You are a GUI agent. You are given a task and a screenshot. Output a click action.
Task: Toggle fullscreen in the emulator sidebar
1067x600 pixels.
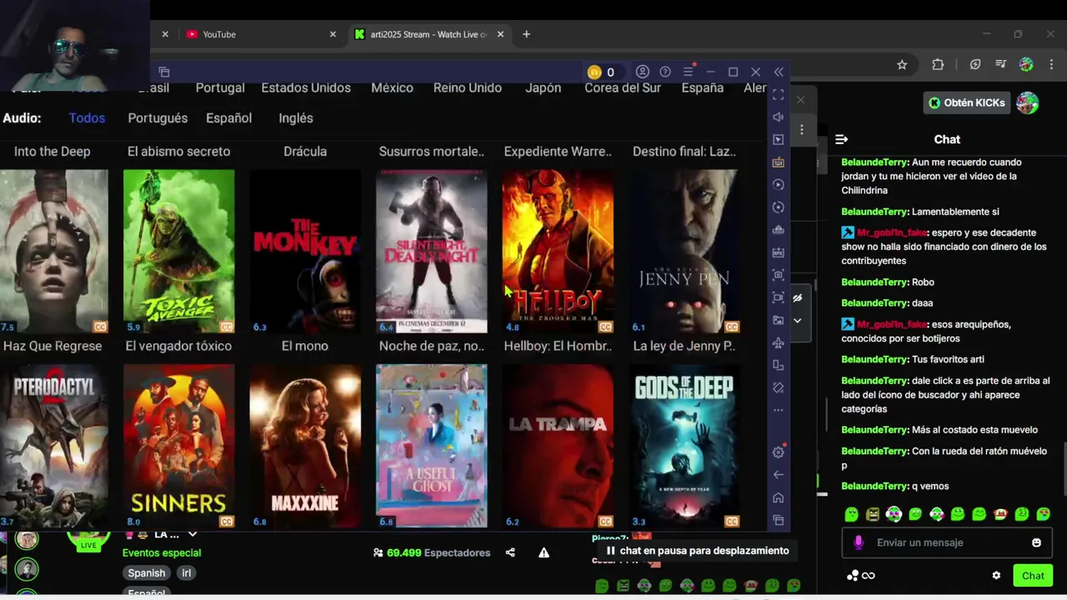coord(778,94)
